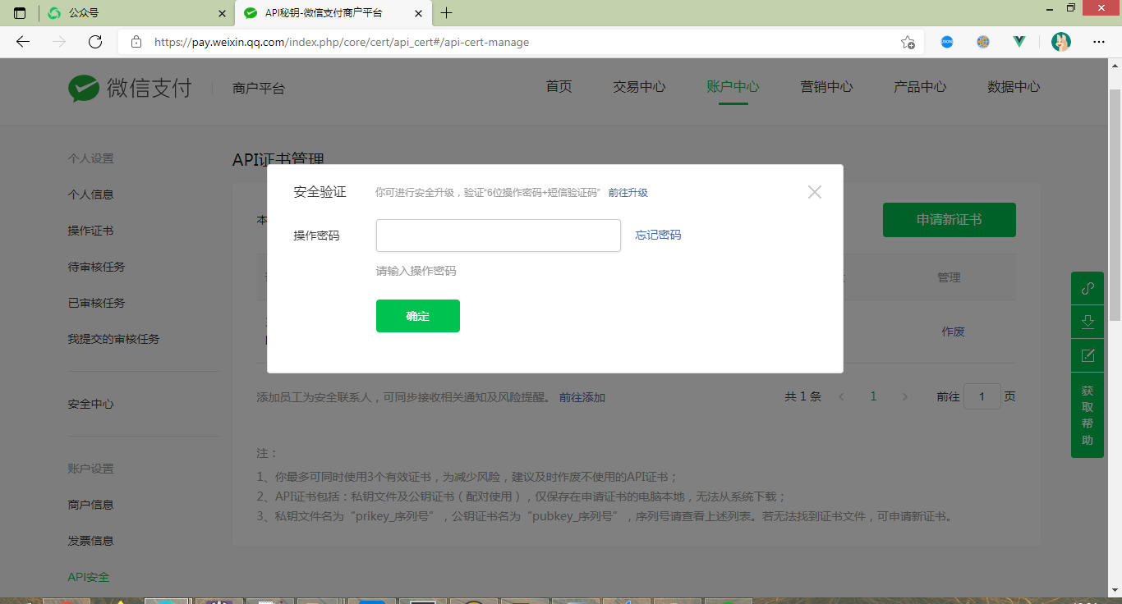Viewport: 1122px width, 604px height.
Task: Click the 管理 column header
Action: [949, 277]
